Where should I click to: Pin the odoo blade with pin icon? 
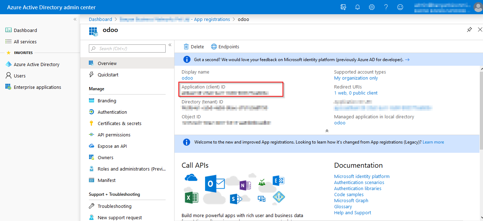tap(469, 29)
